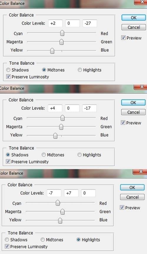The height and width of the screenshot is (254, 147).
Task: Close the bottom Color Balance dialog
Action: 141,172
